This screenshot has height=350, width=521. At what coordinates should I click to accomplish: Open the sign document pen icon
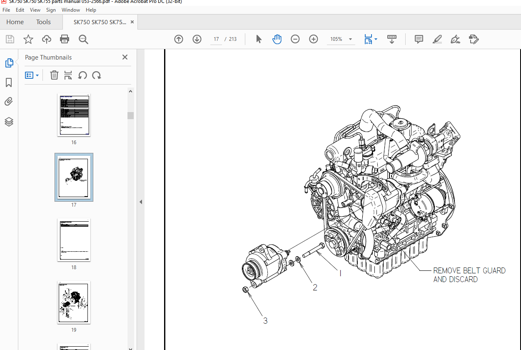pos(455,39)
